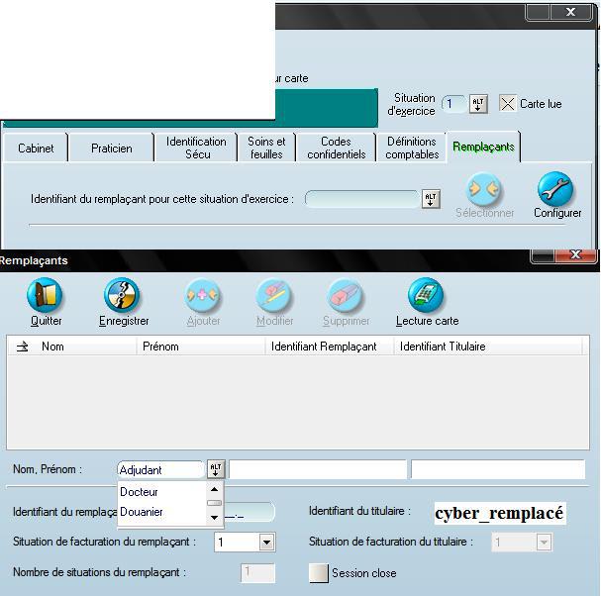Open the Identifiant du remplaçant ALT dropdown
601x596 pixels.
[x=431, y=199]
